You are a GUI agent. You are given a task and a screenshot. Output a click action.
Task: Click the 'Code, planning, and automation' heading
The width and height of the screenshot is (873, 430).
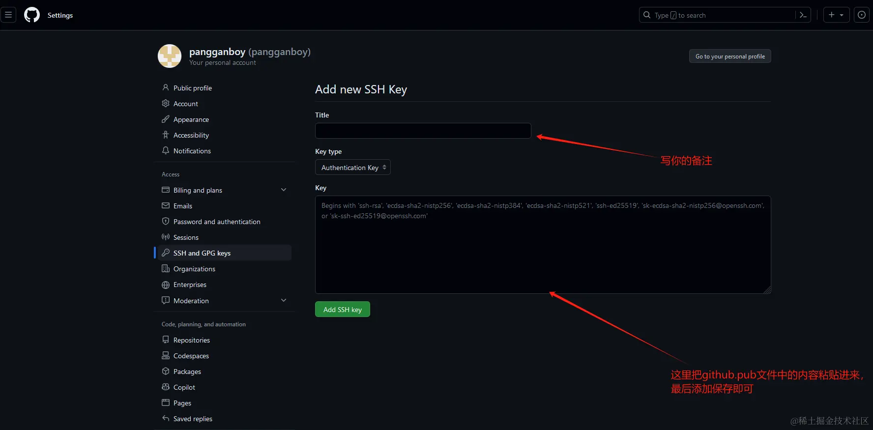204,324
